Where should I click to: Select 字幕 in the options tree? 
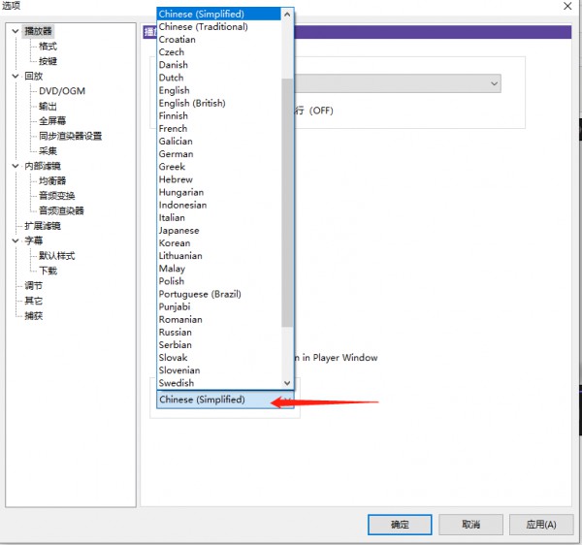coord(34,240)
